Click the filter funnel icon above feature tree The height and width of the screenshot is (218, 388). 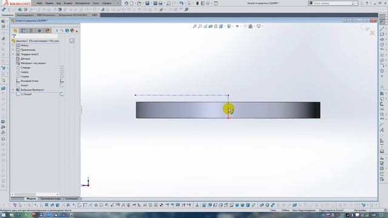(x=14, y=36)
